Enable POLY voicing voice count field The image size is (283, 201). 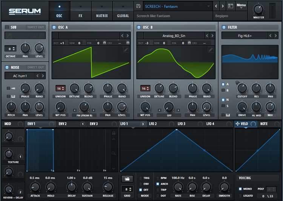271,189
